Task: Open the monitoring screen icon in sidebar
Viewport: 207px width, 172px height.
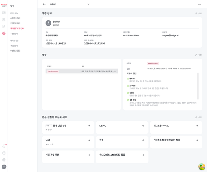Action: click(x=4, y=13)
